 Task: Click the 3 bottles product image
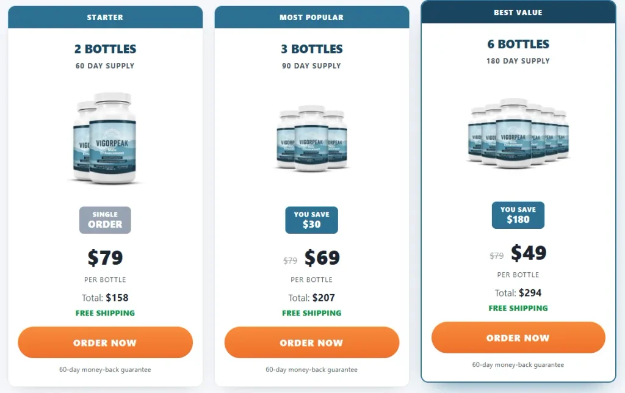tap(312, 139)
